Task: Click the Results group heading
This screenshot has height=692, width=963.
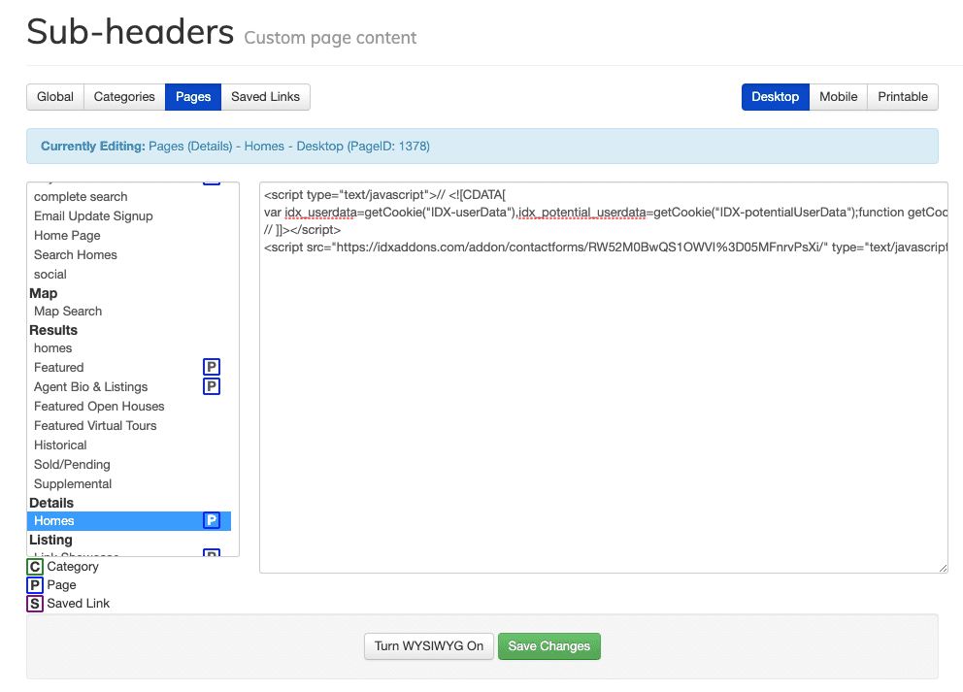Action: pyautogui.click(x=53, y=330)
